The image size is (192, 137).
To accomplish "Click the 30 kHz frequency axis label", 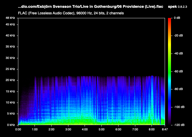I will [10, 58].
